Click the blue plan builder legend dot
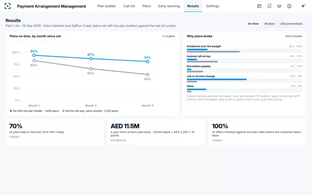 (x=11, y=111)
